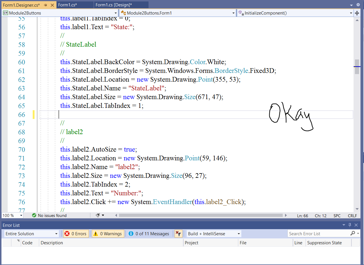Open the active files dropdown arrow
The image size is (364, 265).
tap(351, 5)
